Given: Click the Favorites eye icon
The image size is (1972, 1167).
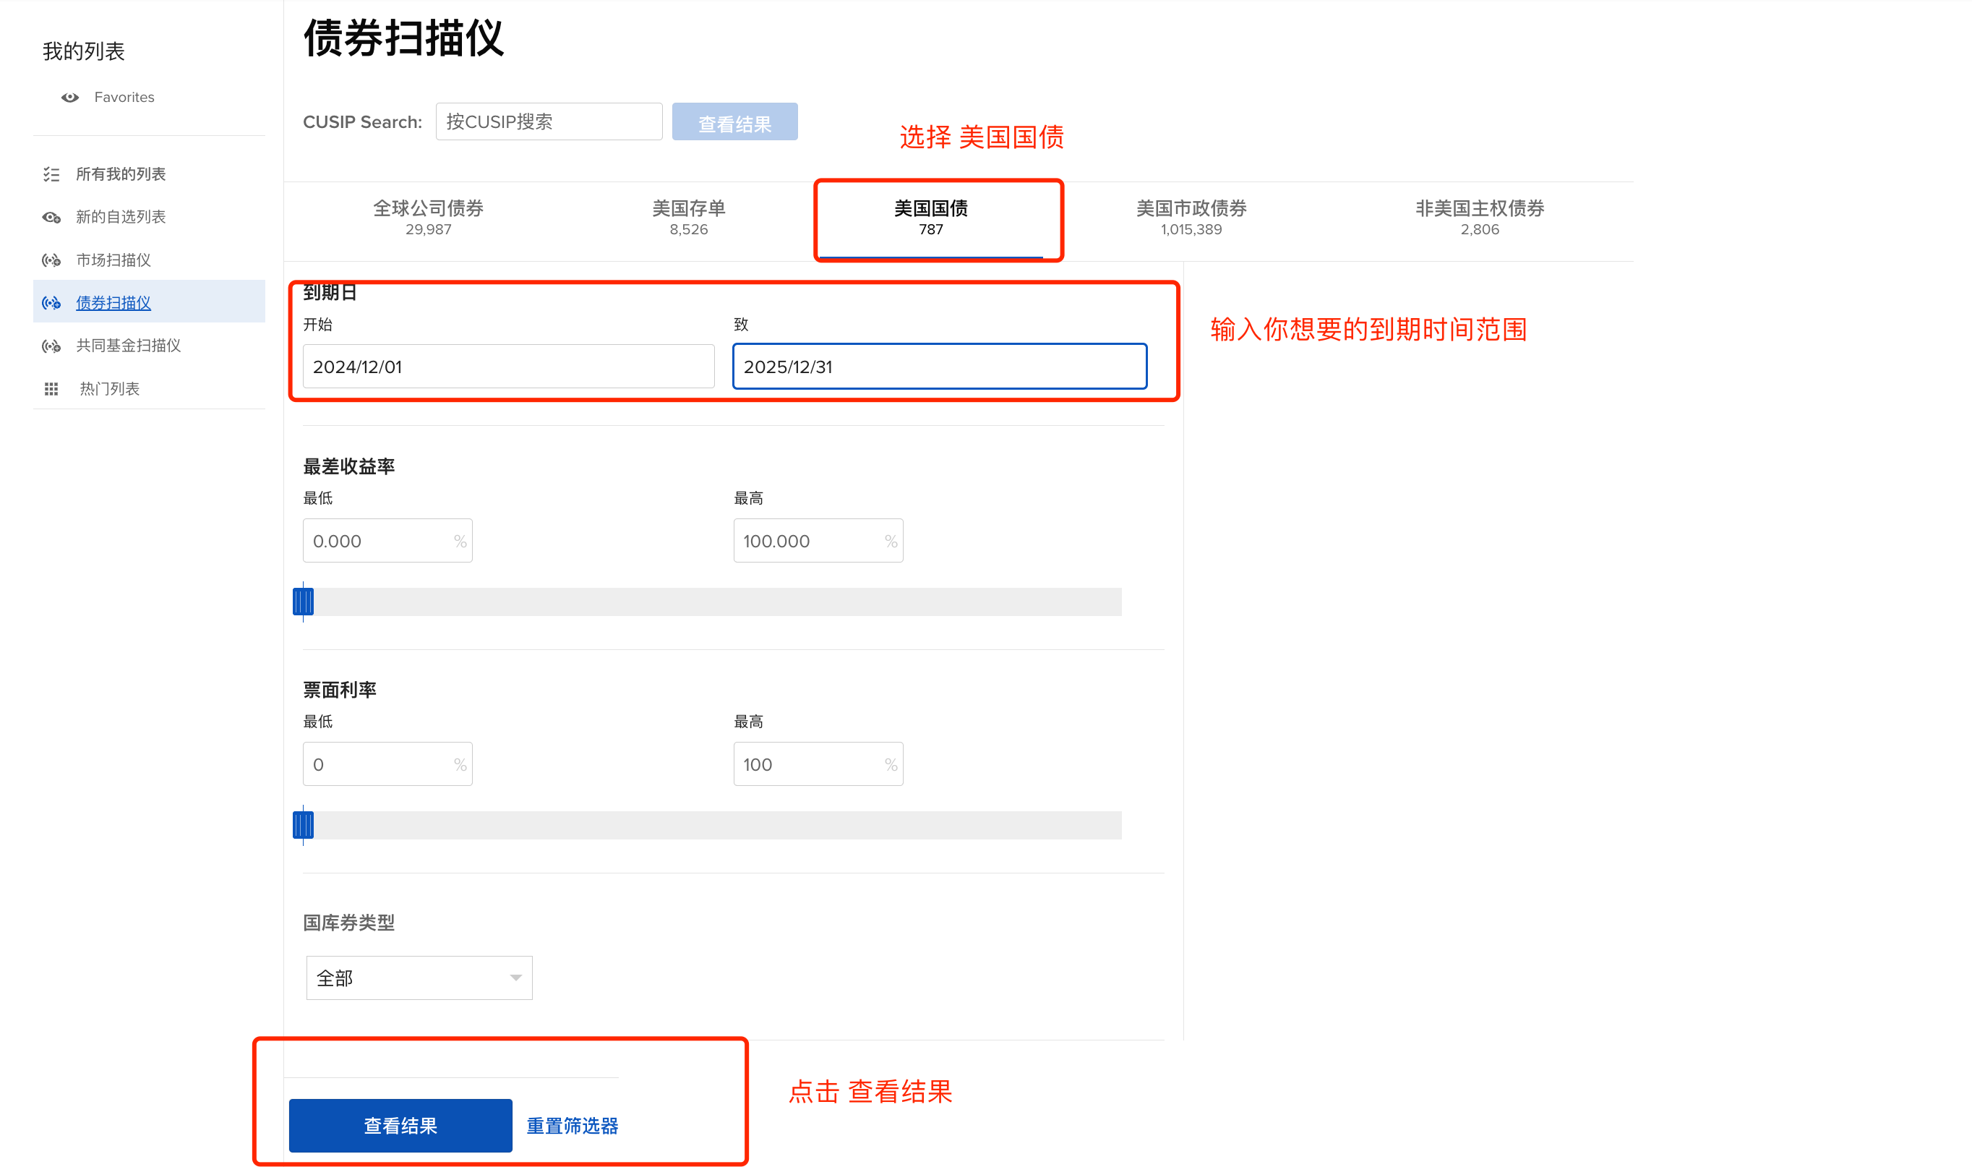Looking at the screenshot, I should [x=70, y=98].
